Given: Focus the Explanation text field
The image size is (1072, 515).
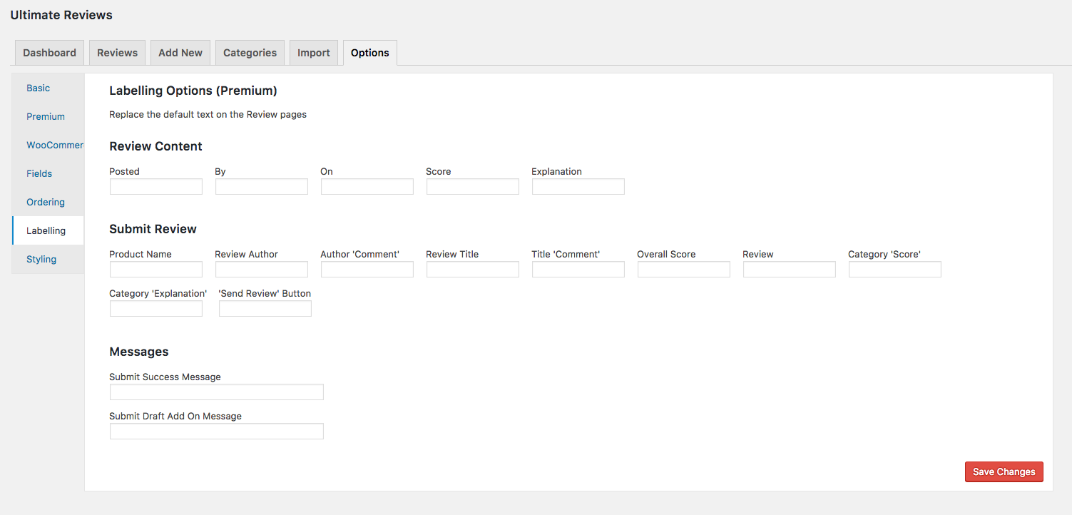Looking at the screenshot, I should (578, 187).
